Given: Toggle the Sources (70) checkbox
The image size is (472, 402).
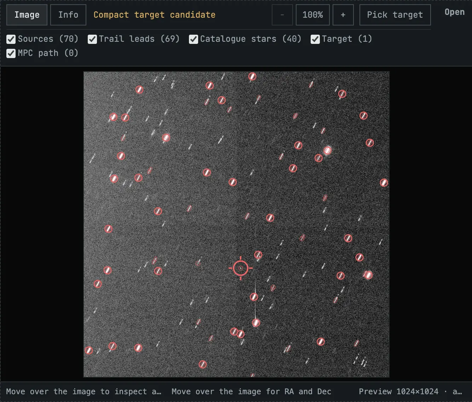Looking at the screenshot, I should [x=11, y=39].
